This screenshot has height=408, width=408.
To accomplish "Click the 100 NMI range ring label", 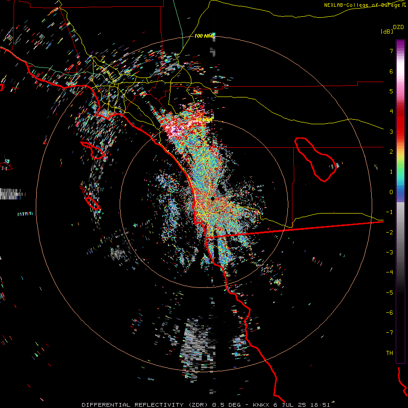I will (x=204, y=36).
